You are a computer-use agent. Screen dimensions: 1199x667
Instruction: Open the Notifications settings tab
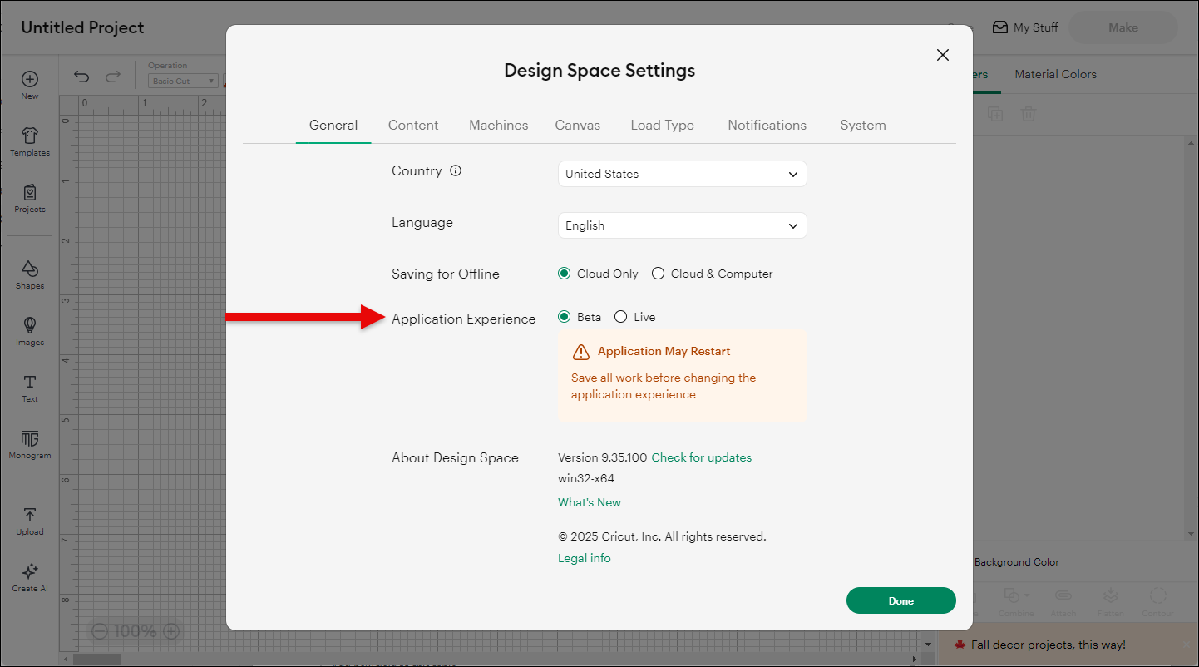pos(767,125)
